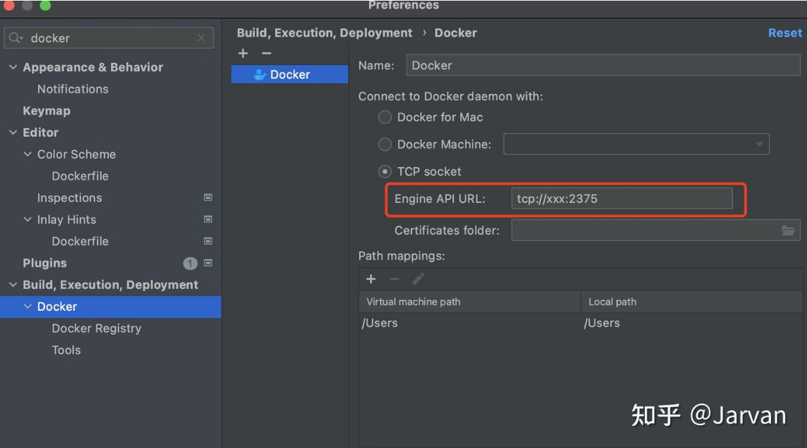Collapse the Appearance & Behavior section
Image resolution: width=807 pixels, height=448 pixels.
[x=13, y=68]
